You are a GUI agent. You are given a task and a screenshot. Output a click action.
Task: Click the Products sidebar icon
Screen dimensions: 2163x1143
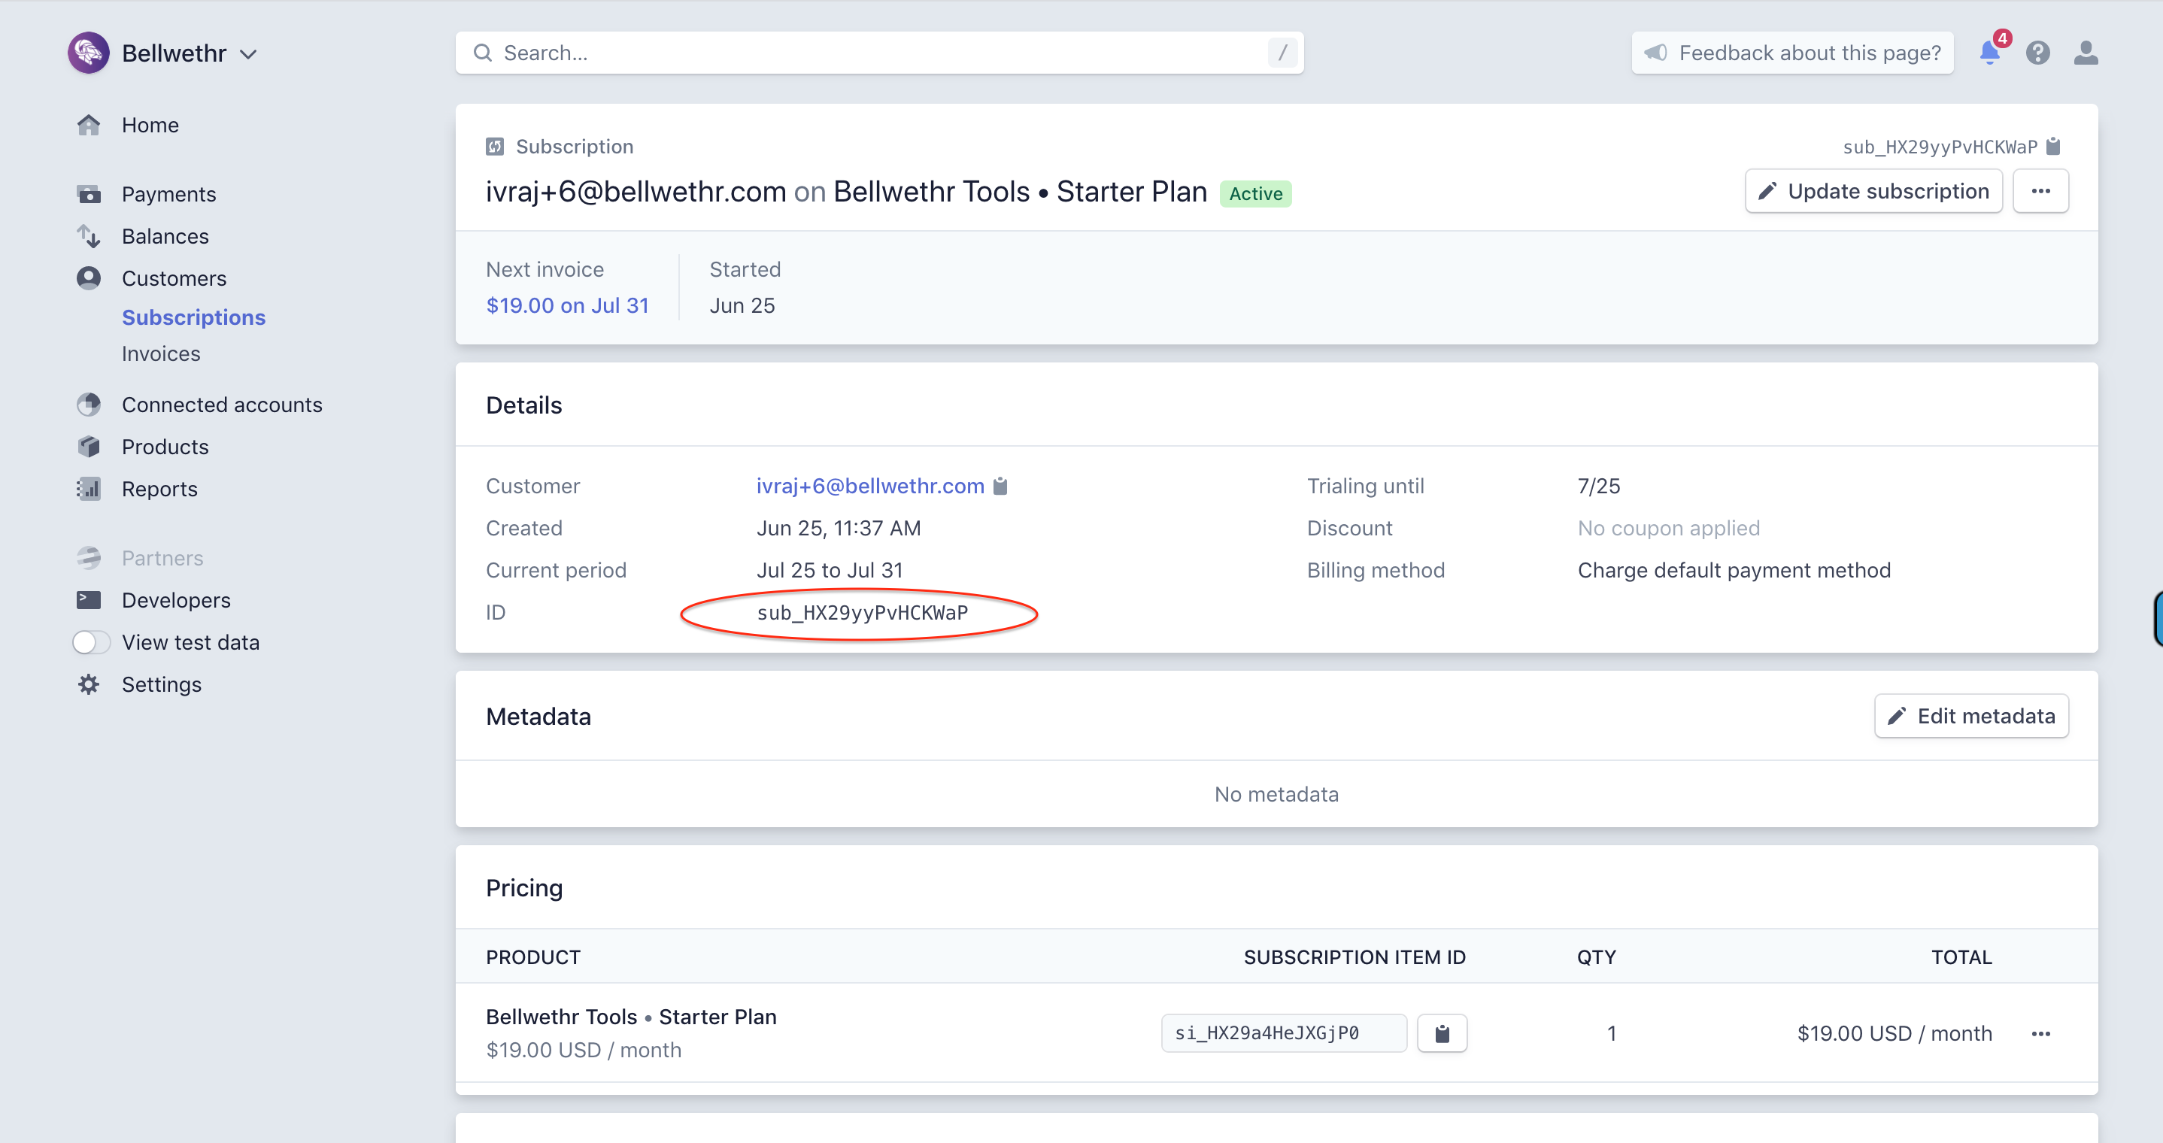point(89,445)
